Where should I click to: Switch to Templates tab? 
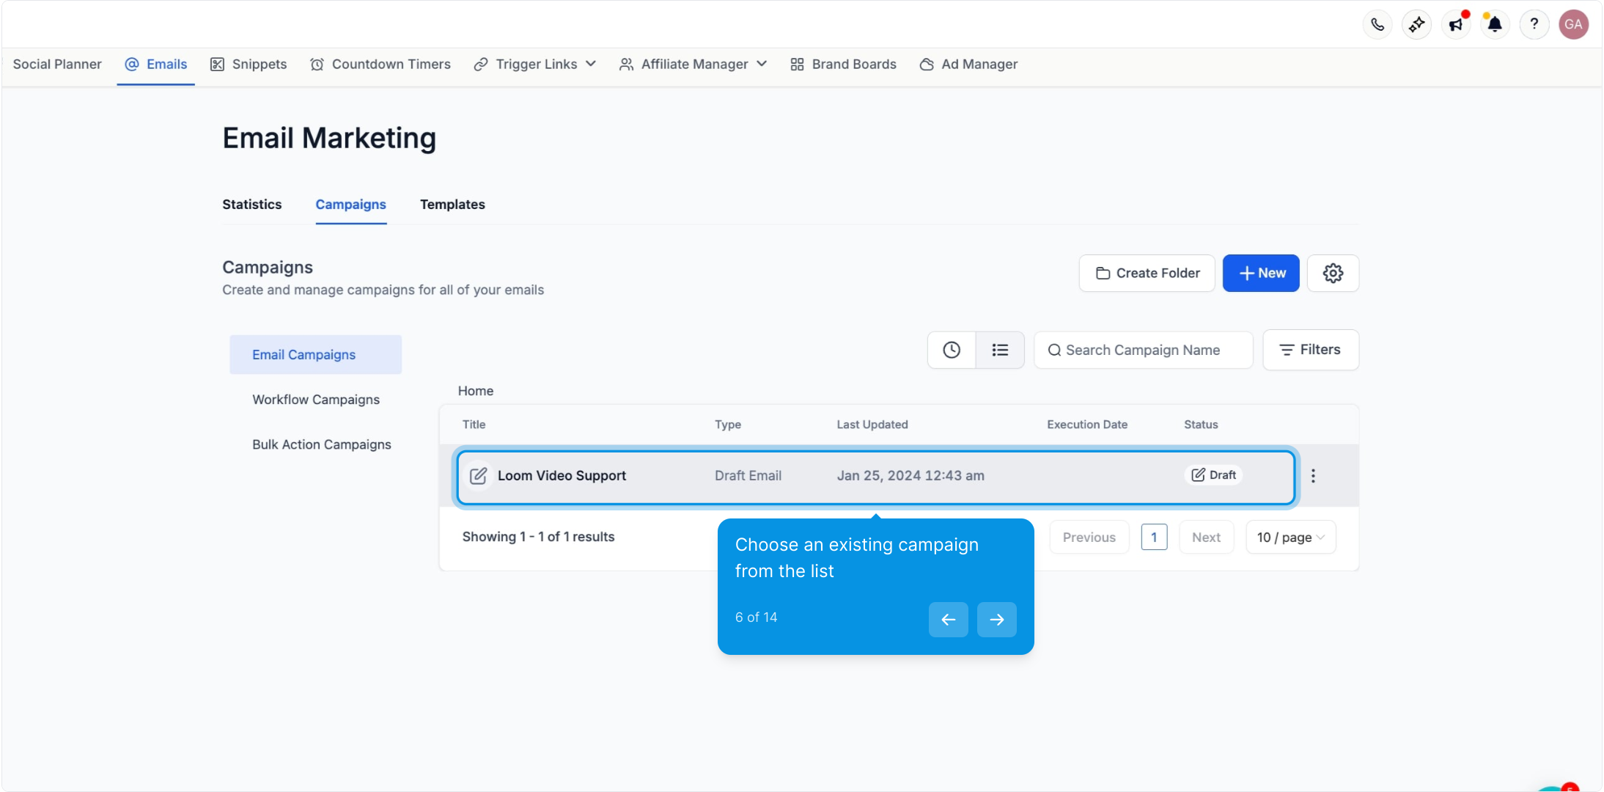tap(452, 205)
